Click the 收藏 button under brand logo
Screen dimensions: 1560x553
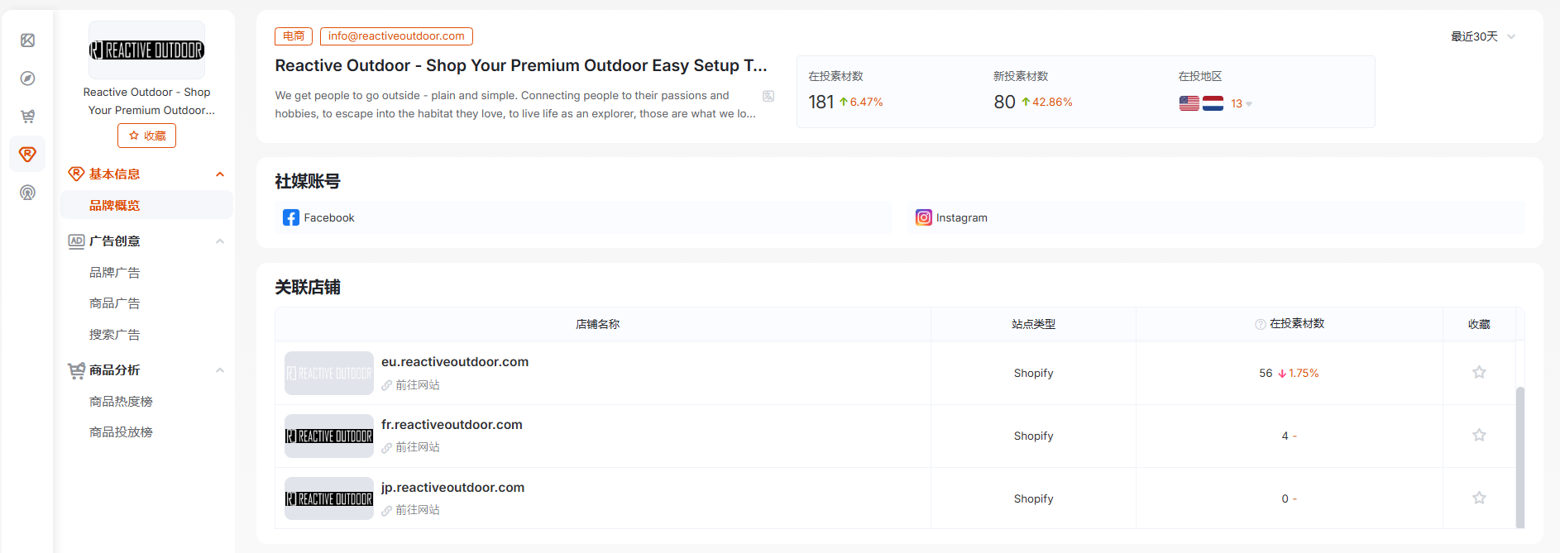coord(146,136)
